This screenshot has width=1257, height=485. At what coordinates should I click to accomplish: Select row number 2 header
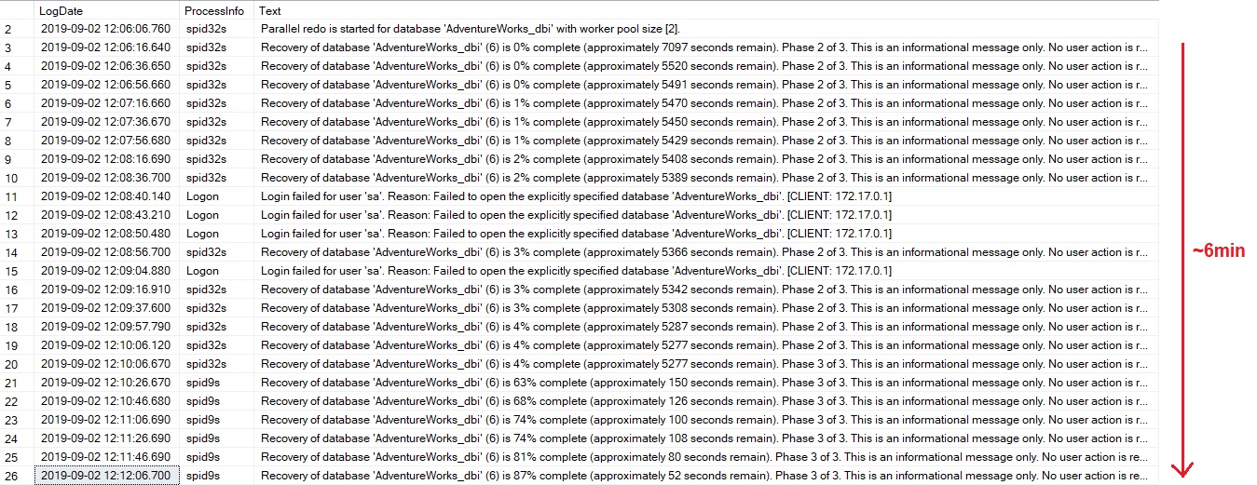(8, 29)
